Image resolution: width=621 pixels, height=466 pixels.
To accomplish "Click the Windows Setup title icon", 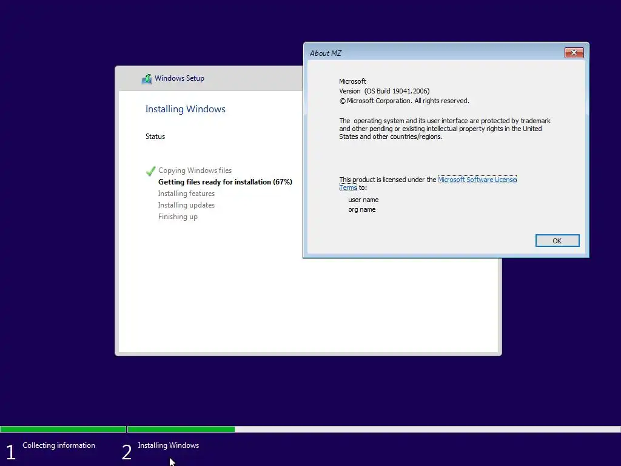I will coord(147,78).
